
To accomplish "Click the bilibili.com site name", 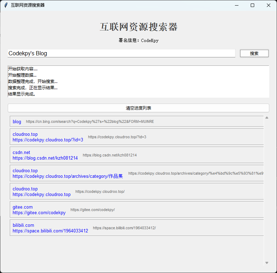I will point(23,225).
